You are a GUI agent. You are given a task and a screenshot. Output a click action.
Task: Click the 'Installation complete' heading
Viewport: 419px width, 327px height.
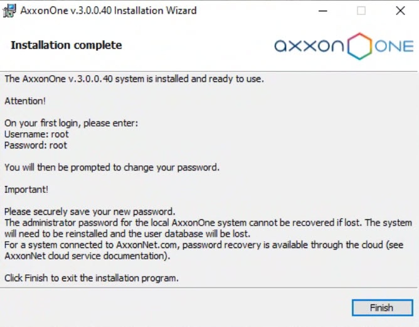coord(66,45)
